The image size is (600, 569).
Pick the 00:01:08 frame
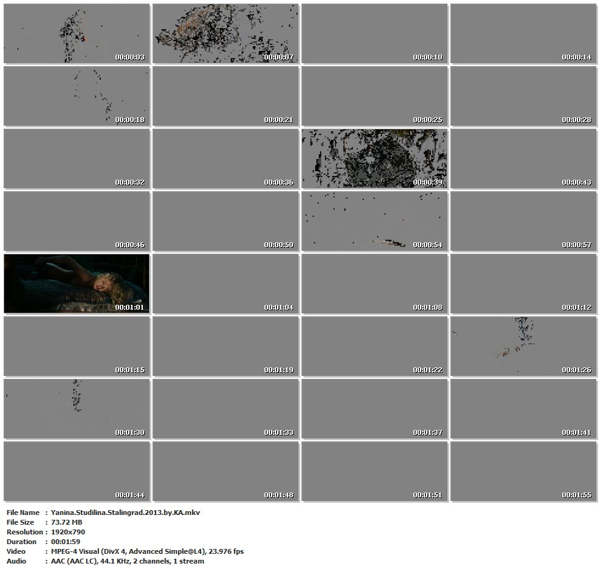(x=374, y=284)
